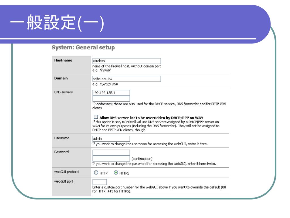Select the HTTP radio button
The width and height of the screenshot is (290, 218).
tap(96, 173)
